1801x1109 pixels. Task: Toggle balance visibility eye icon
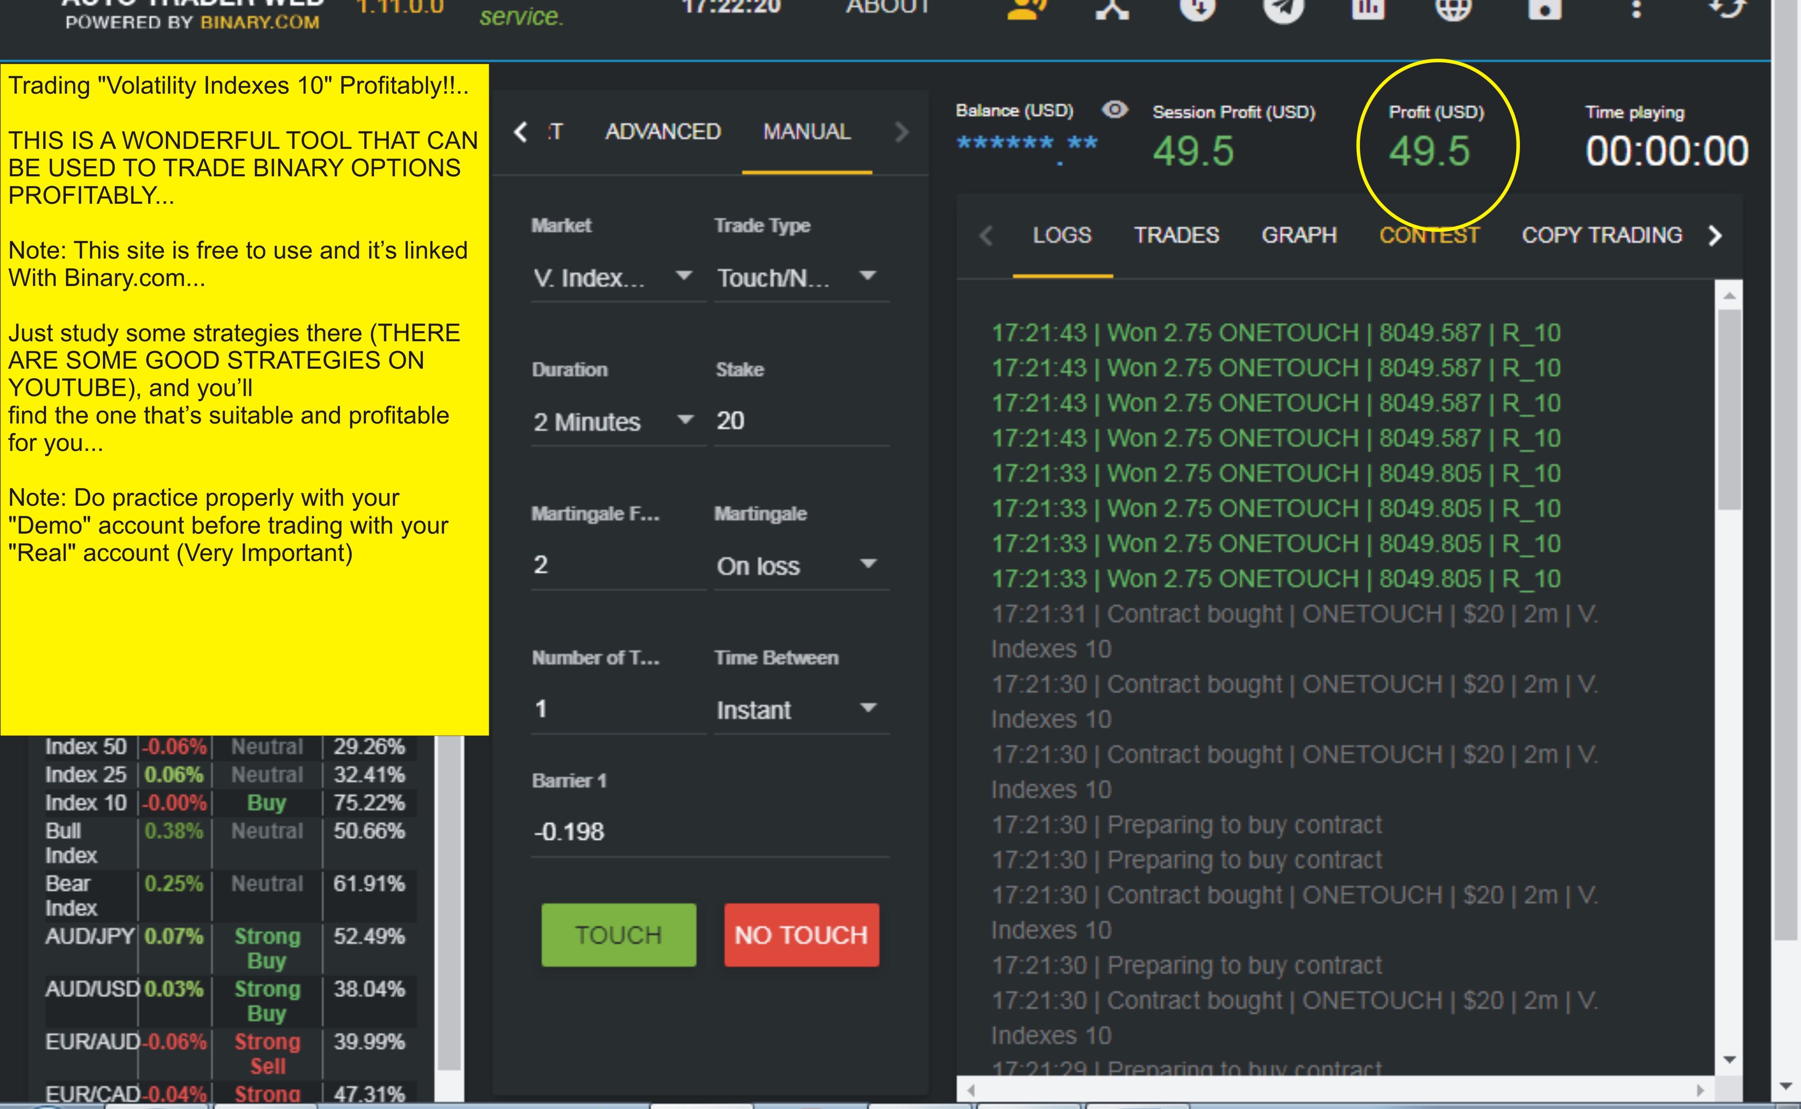pyautogui.click(x=1114, y=110)
